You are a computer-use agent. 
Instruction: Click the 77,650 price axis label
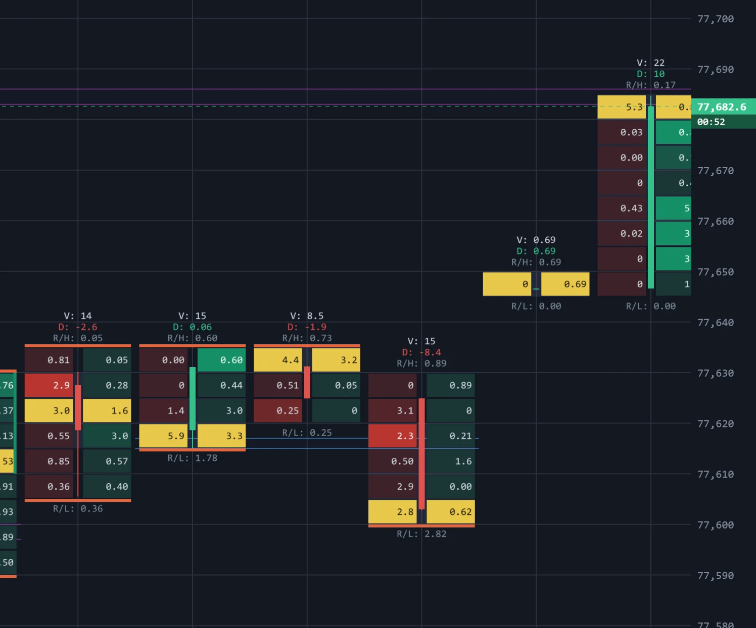716,272
